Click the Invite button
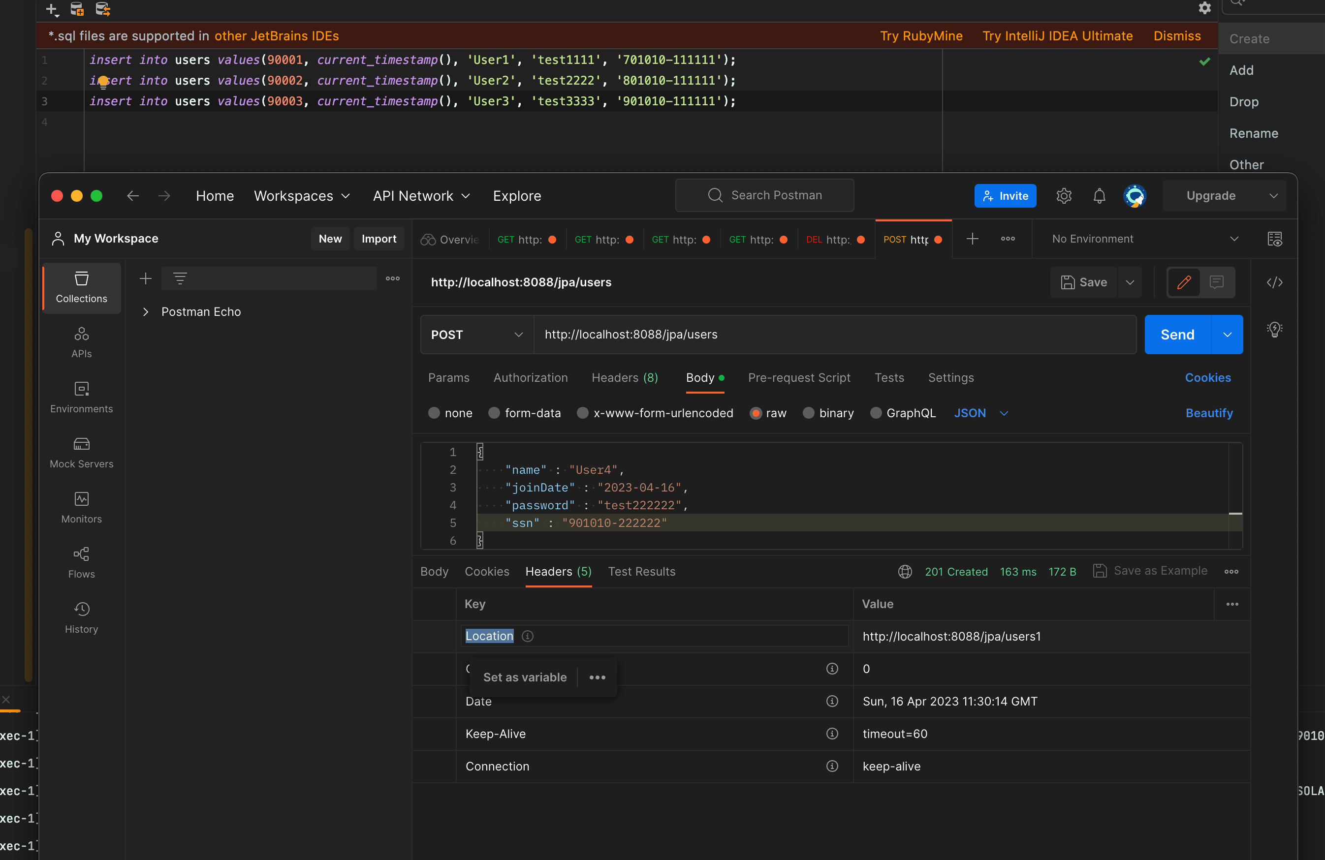Viewport: 1325px width, 860px height. [1005, 195]
